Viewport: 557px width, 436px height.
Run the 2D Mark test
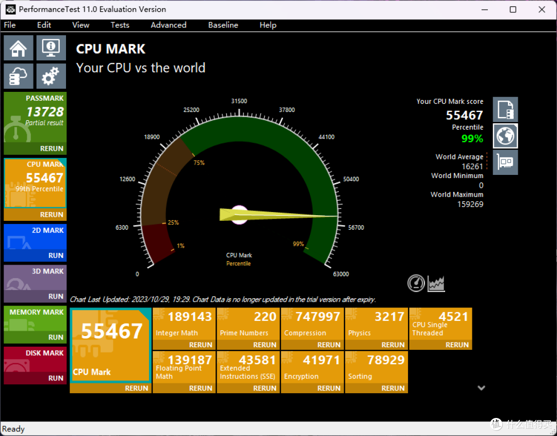point(35,255)
